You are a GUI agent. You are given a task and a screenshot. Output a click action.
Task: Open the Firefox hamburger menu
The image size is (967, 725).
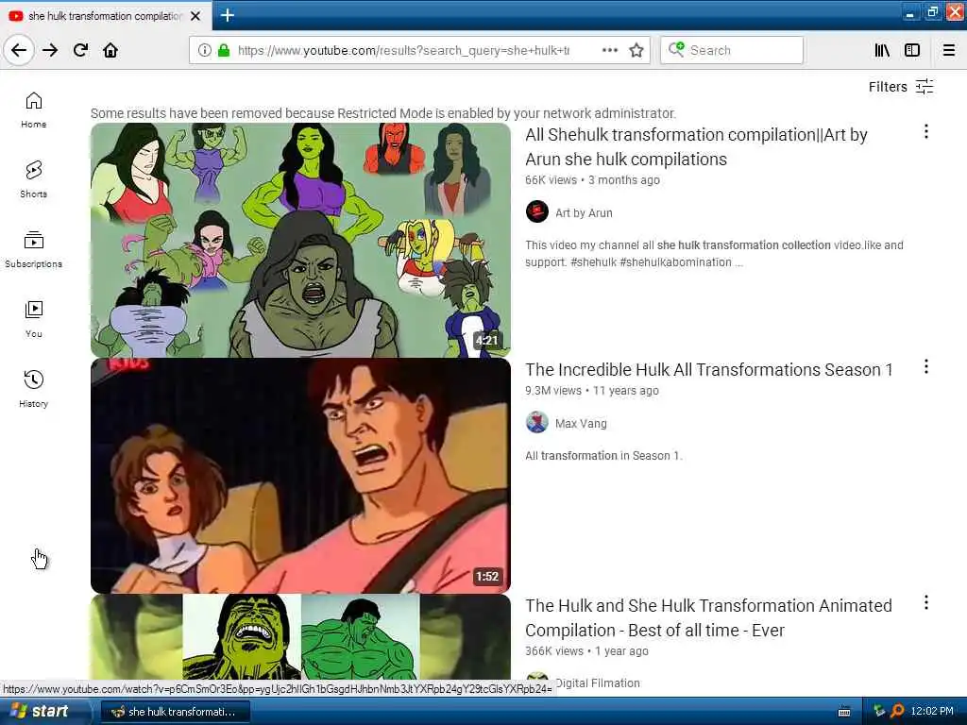949,50
